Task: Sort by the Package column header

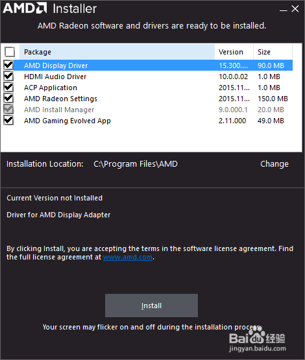Action: pyautogui.click(x=117, y=52)
